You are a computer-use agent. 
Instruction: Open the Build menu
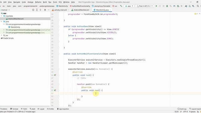pyautogui.click(x=45, y=2)
